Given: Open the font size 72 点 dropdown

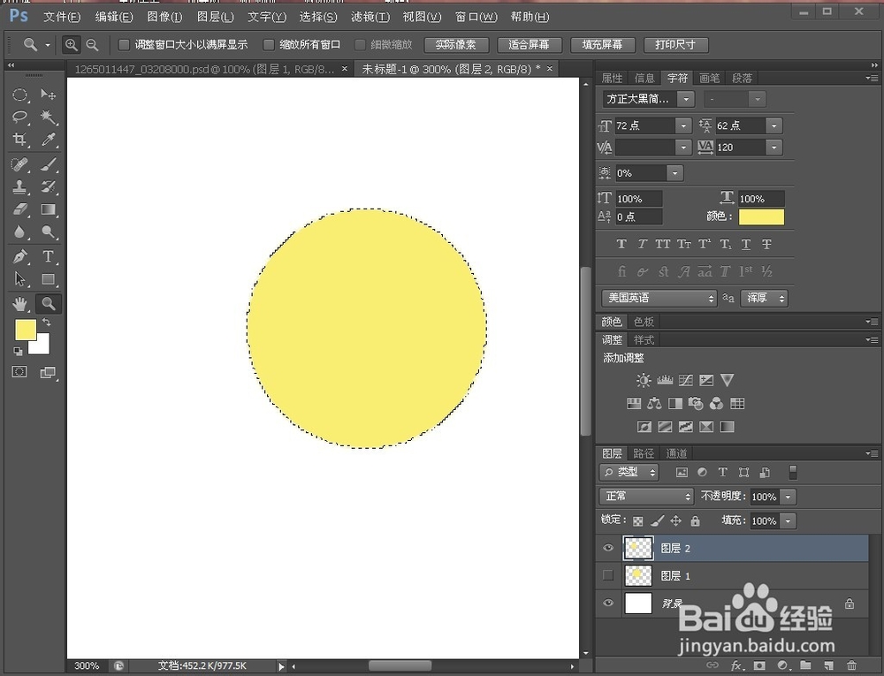Looking at the screenshot, I should click(x=683, y=125).
